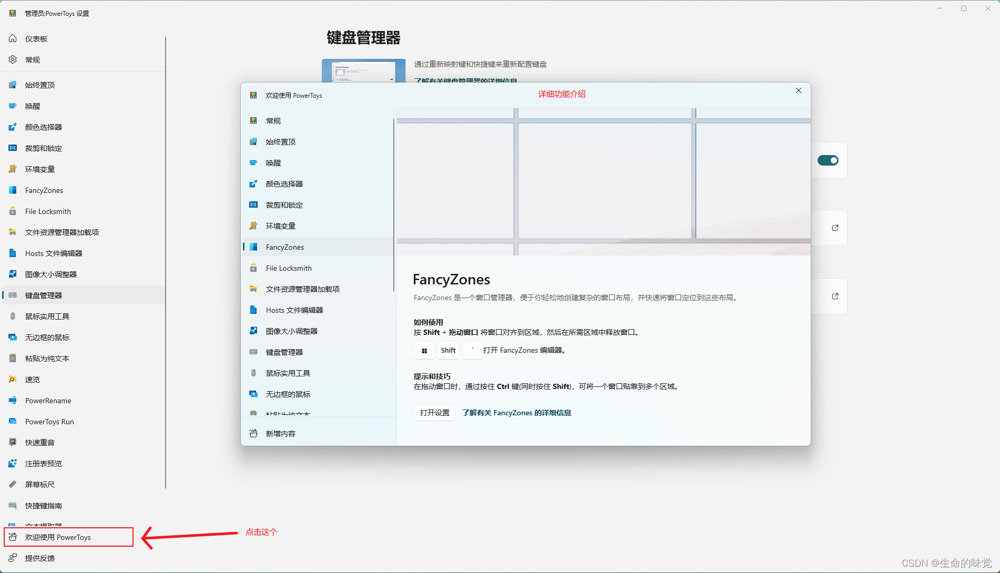Click the 常规 gear icon in settings sidebar
Image resolution: width=1000 pixels, height=573 pixels.
pyautogui.click(x=13, y=59)
